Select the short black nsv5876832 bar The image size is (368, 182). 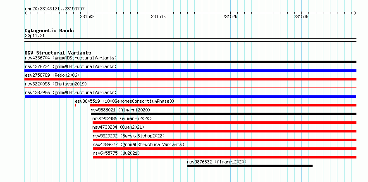click(x=250, y=166)
